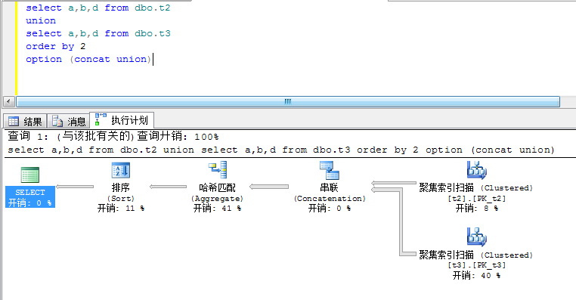Select the SELECT result node icon
This screenshot has height=300, width=576.
click(x=29, y=175)
